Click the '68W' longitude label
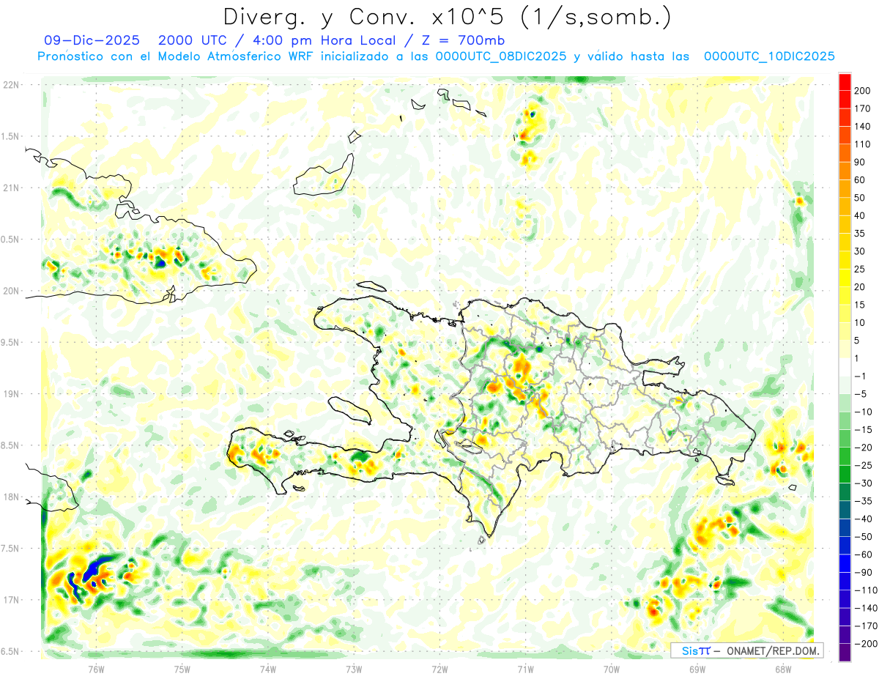 782,669
